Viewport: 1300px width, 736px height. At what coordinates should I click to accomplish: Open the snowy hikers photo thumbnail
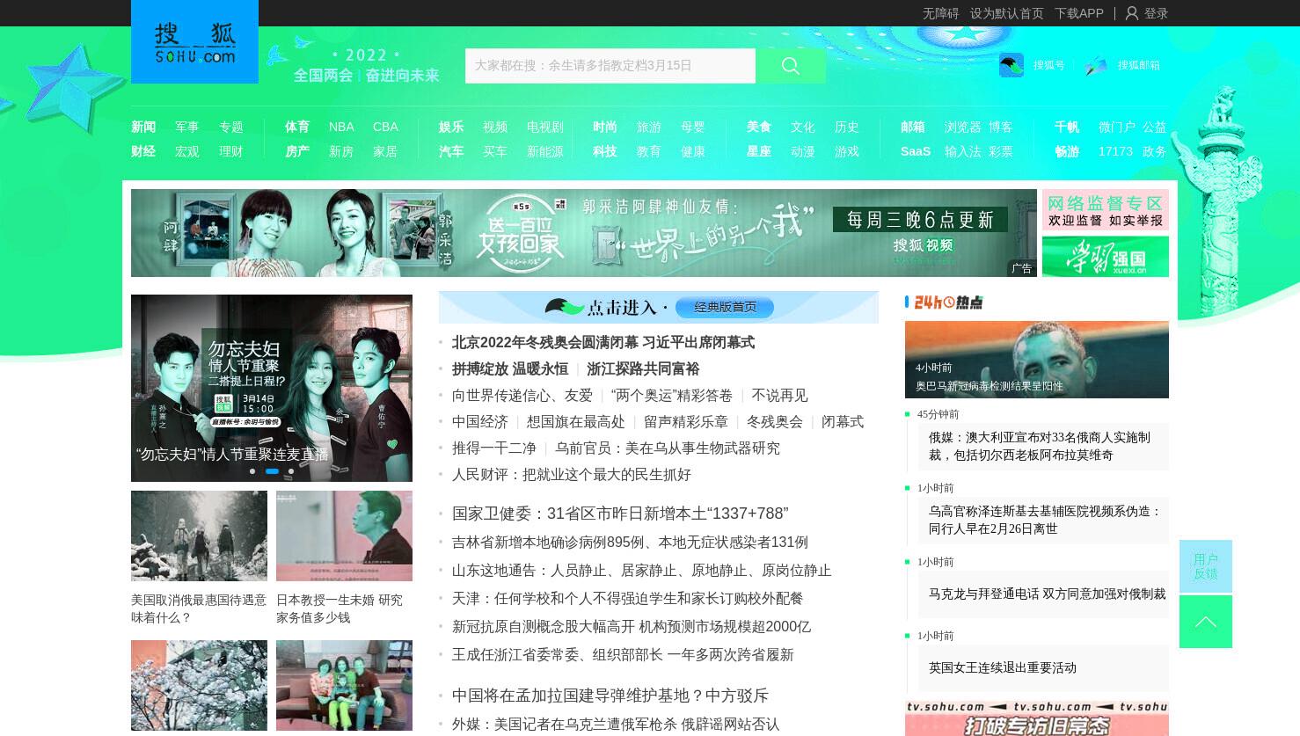click(x=199, y=536)
